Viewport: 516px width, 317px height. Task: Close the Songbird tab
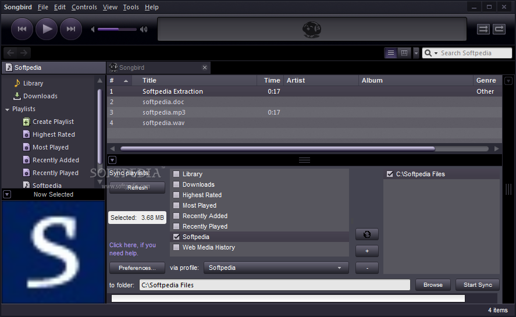[205, 67]
